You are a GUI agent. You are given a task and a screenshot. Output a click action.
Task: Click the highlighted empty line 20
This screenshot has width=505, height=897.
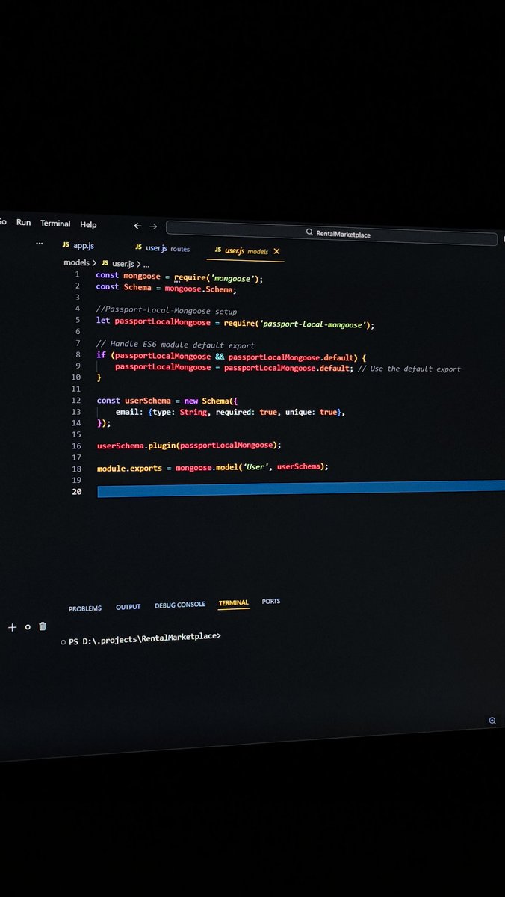(301, 488)
